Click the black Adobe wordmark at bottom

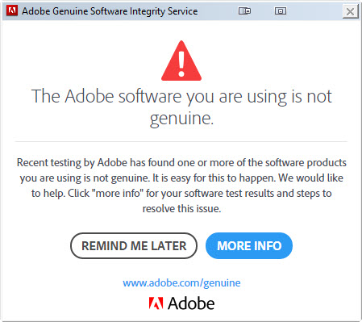pos(191,303)
